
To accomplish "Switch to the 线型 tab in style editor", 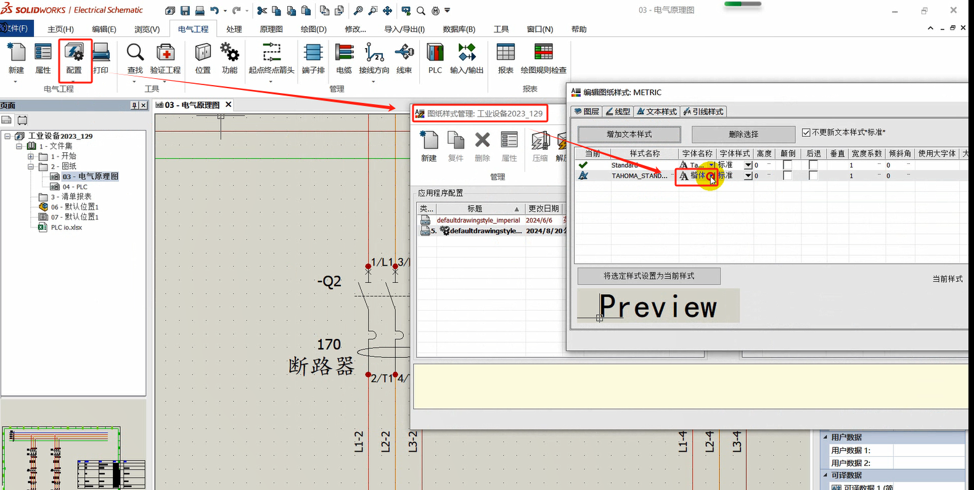I will (618, 112).
